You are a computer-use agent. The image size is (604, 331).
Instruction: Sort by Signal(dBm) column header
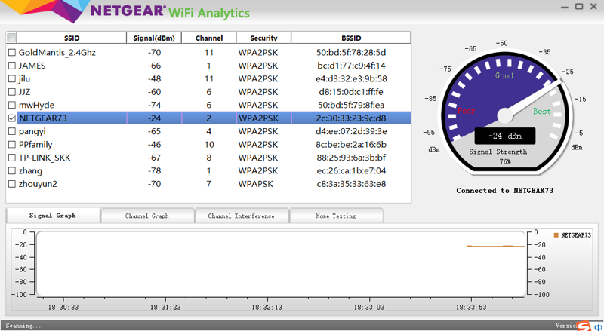[154, 38]
